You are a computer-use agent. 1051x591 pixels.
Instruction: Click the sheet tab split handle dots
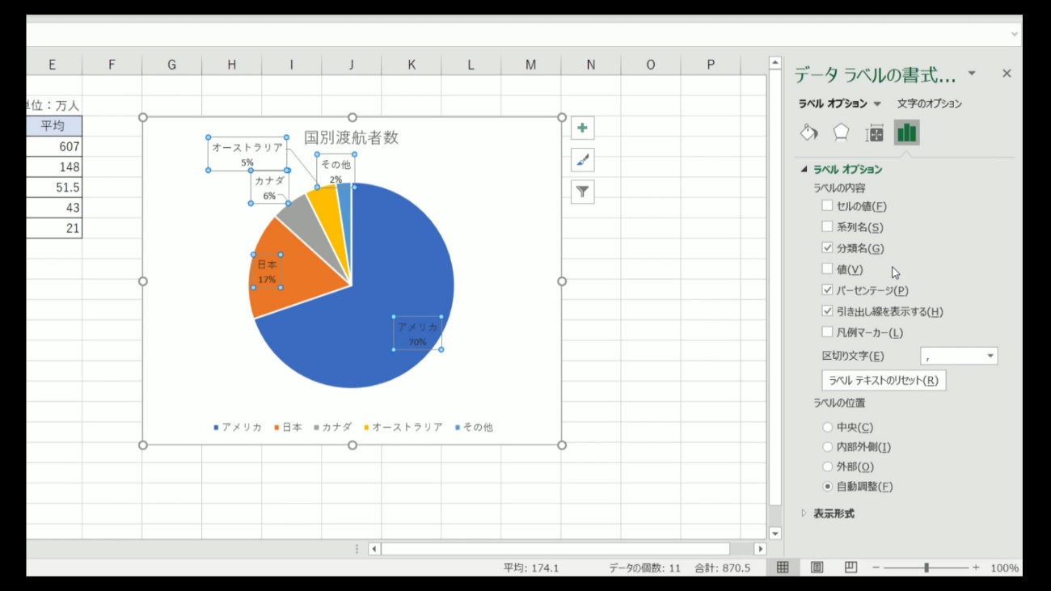(357, 549)
